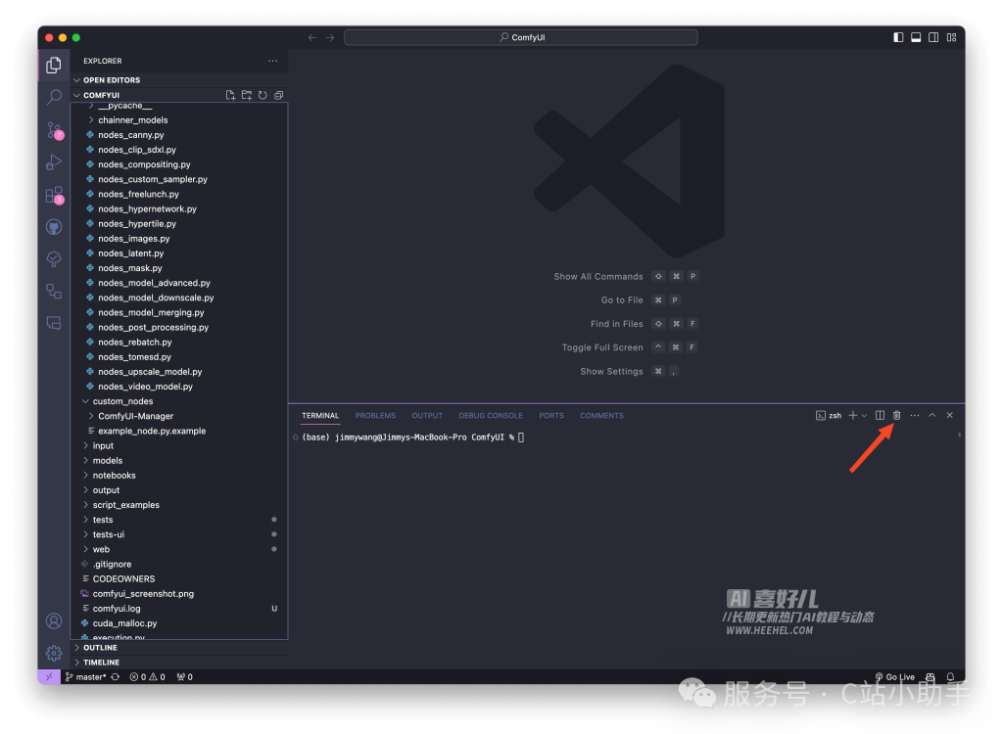Click New File icon in COMFYUI header
1003x734 pixels.
tap(230, 95)
